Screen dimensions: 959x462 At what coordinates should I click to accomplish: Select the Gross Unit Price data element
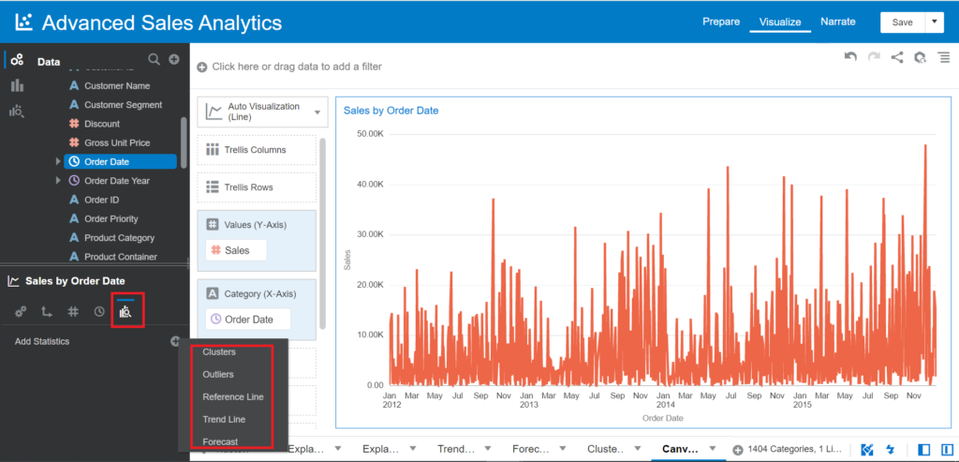117,142
